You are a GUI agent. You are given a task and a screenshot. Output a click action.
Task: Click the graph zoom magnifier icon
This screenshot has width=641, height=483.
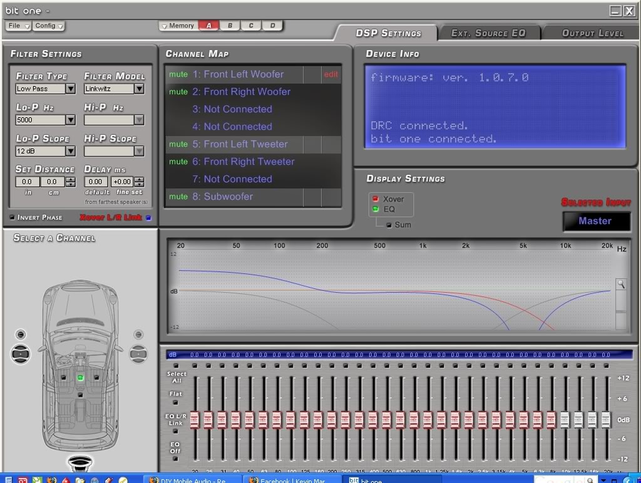620,284
